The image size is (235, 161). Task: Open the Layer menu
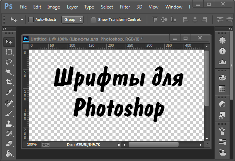tap(72, 7)
